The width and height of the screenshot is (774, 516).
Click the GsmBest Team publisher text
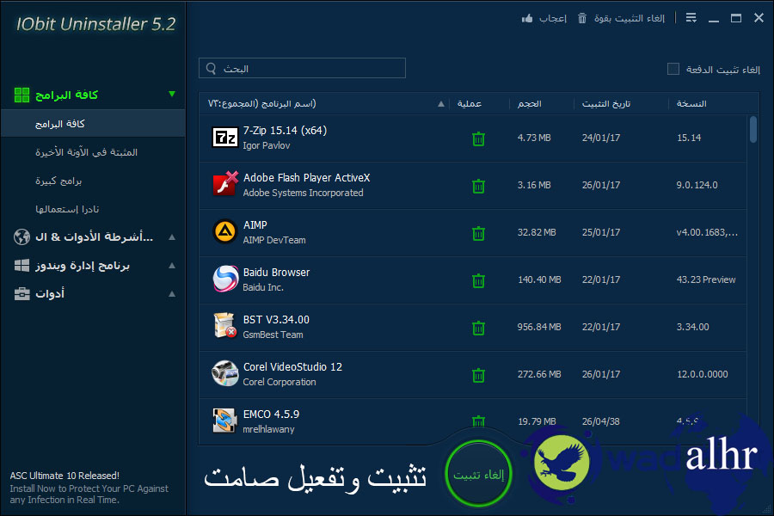pos(273,335)
